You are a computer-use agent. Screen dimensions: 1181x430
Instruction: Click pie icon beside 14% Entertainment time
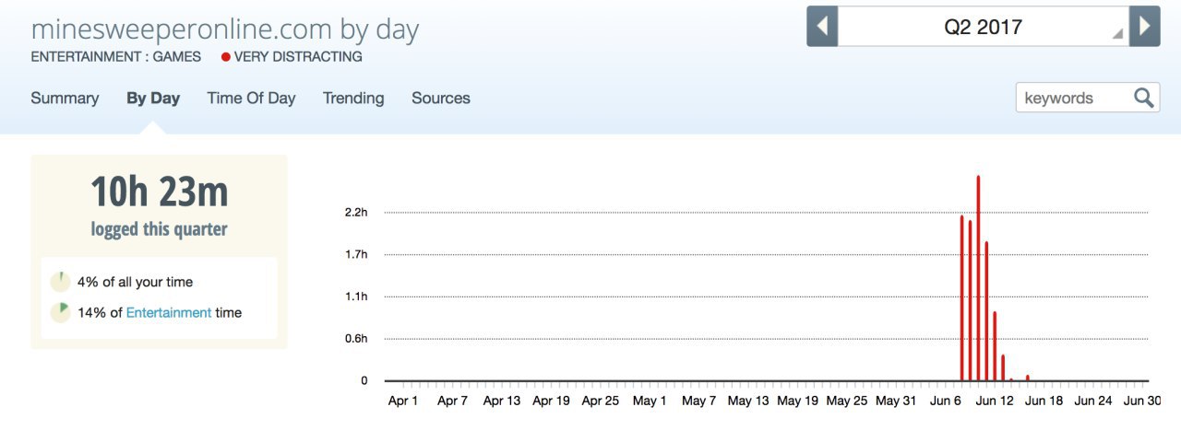click(60, 312)
